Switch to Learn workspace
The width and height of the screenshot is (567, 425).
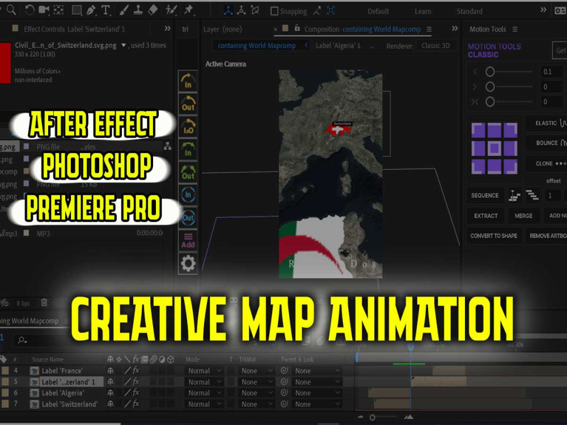click(423, 11)
